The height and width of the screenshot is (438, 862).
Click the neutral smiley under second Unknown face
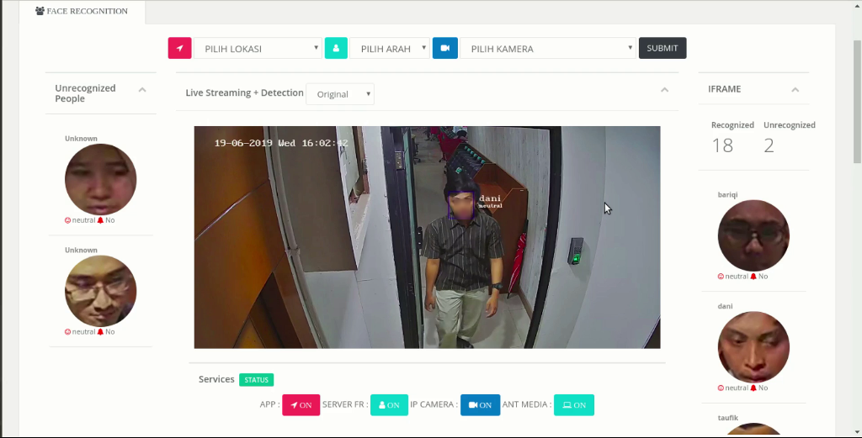point(68,332)
